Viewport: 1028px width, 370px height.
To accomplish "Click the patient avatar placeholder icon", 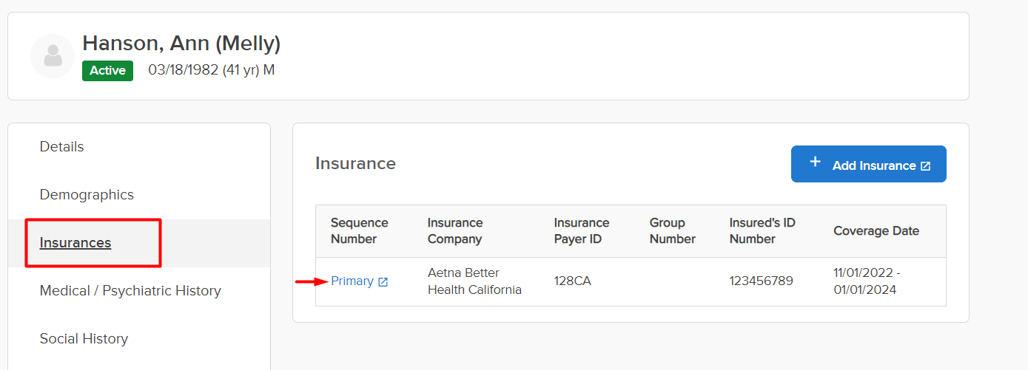I will coord(53,56).
